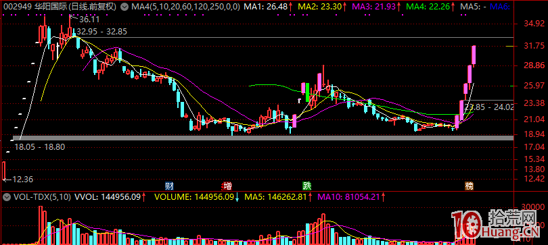
Task: Select the 23.85 - 24.02 price level label
Action: 489,108
